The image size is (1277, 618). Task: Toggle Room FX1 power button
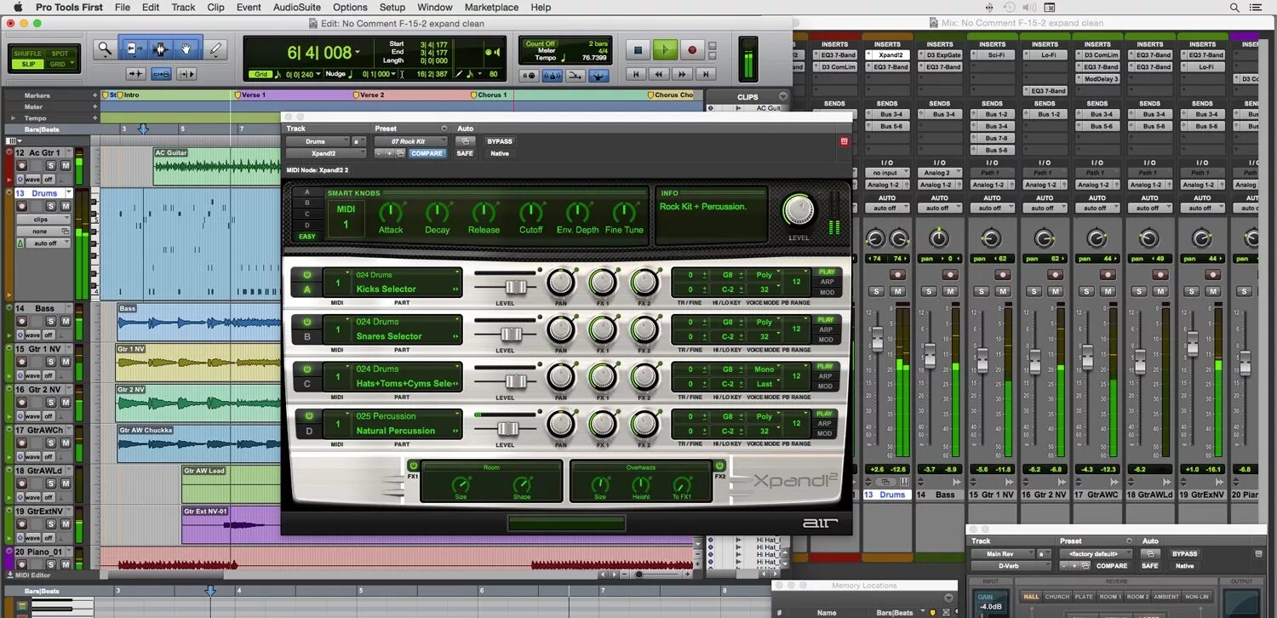[x=414, y=466]
